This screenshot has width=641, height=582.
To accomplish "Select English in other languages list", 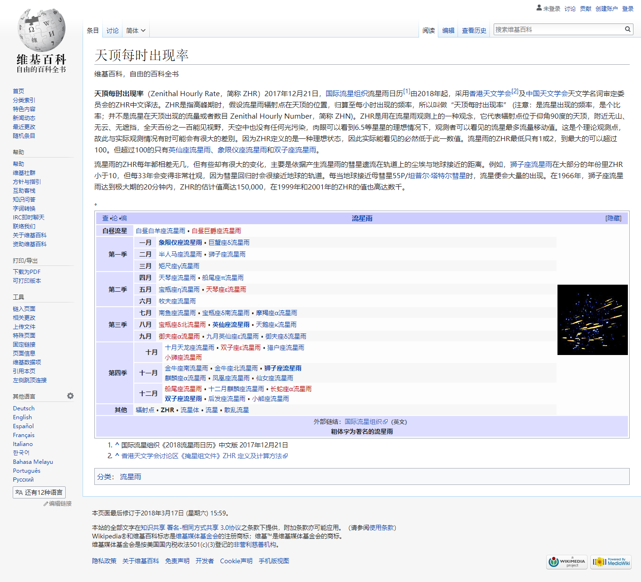I will tap(23, 417).
